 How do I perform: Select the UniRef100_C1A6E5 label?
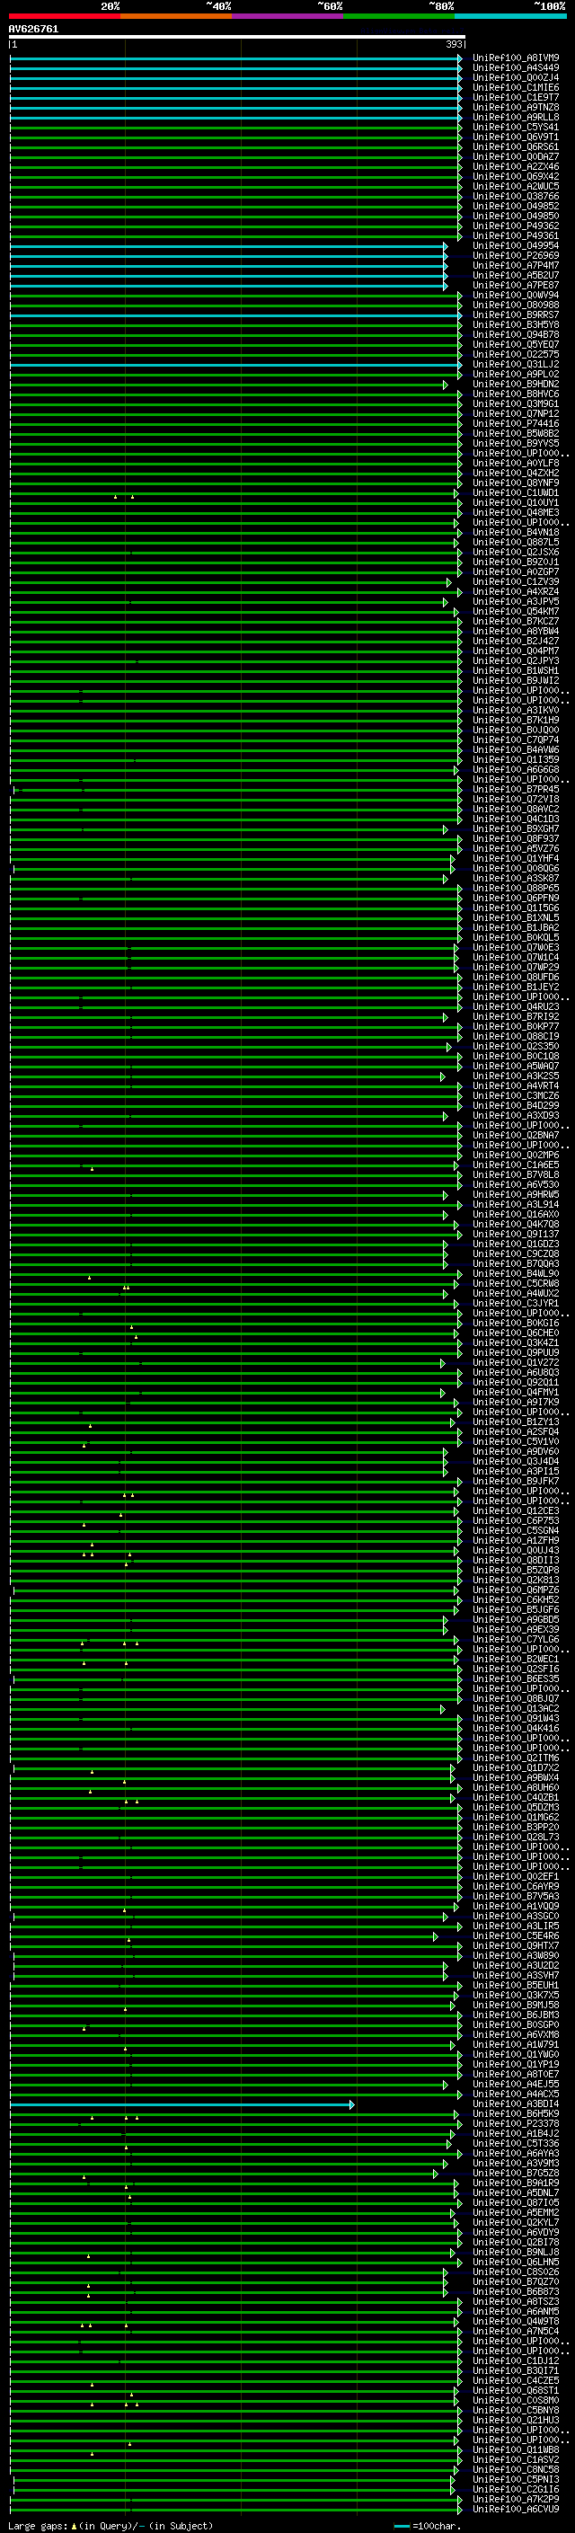pos(516,1165)
